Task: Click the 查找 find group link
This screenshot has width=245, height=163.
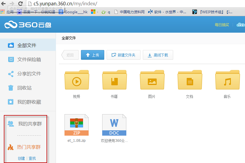Action: 32,158
